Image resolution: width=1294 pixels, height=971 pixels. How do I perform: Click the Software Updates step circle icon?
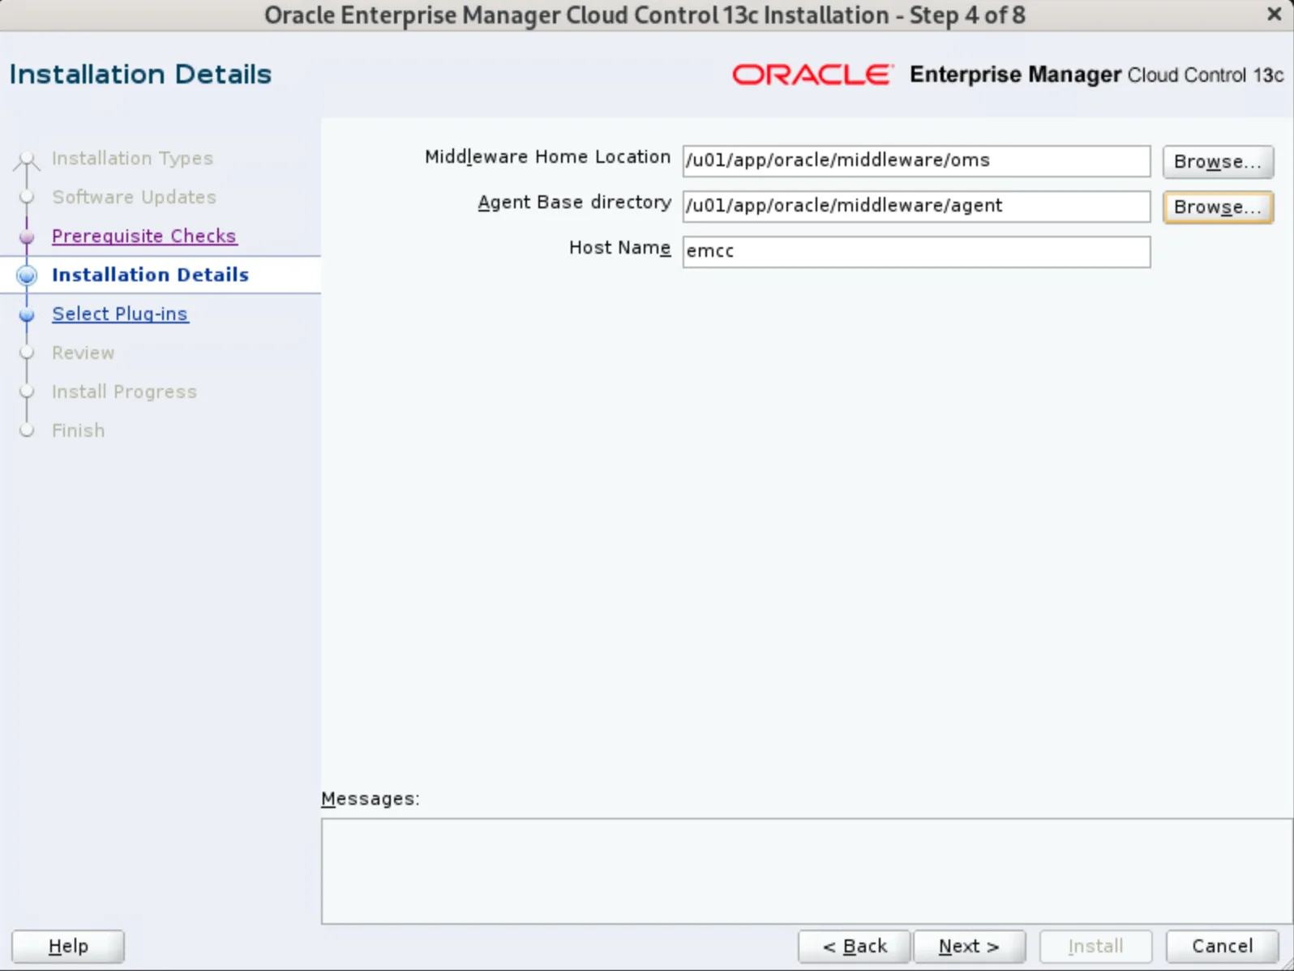(x=27, y=197)
